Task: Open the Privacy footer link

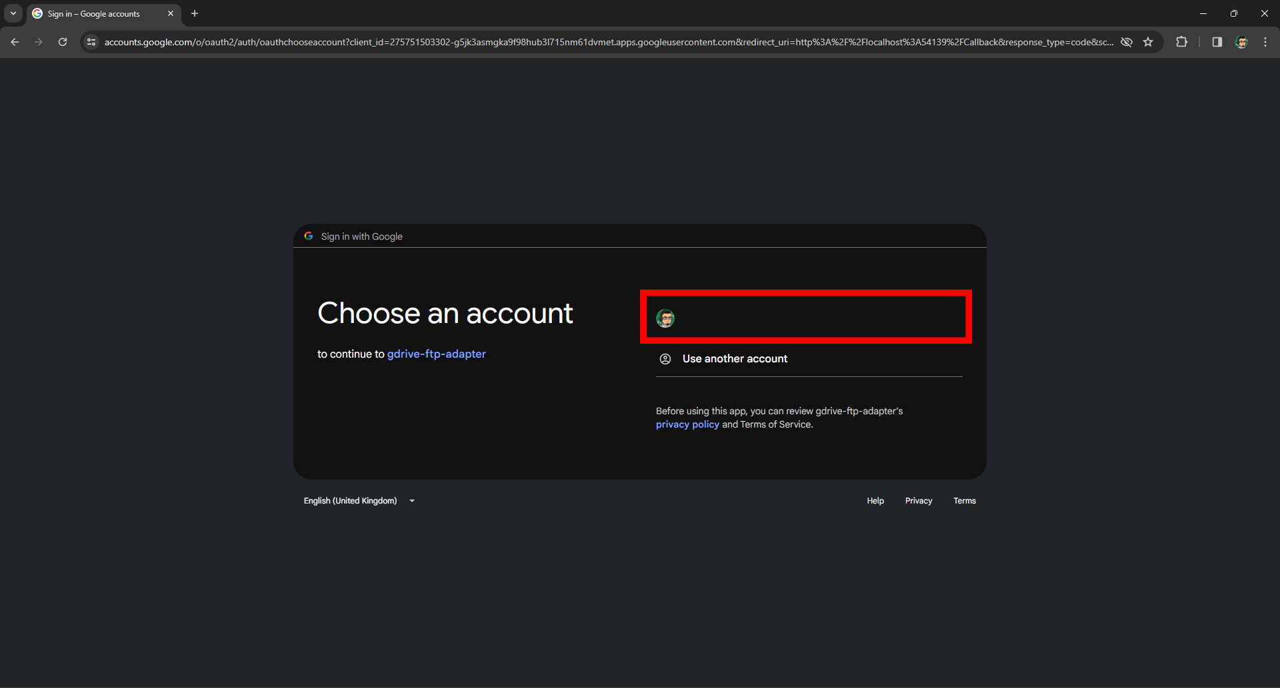Action: point(919,501)
